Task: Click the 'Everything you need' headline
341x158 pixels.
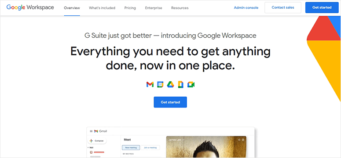Action: coord(170,58)
